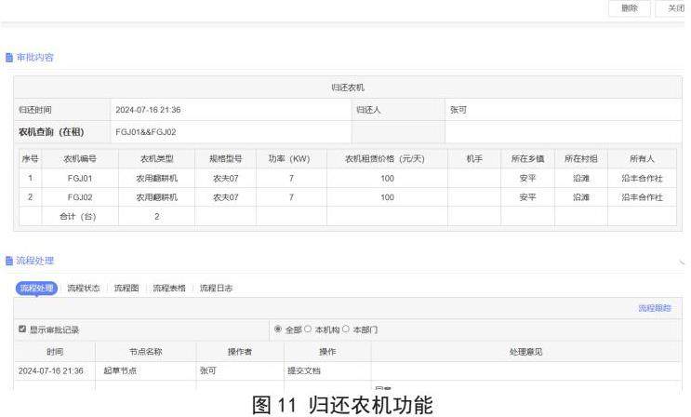
Task: Click the 归还时间 field value
Action: click(x=148, y=110)
